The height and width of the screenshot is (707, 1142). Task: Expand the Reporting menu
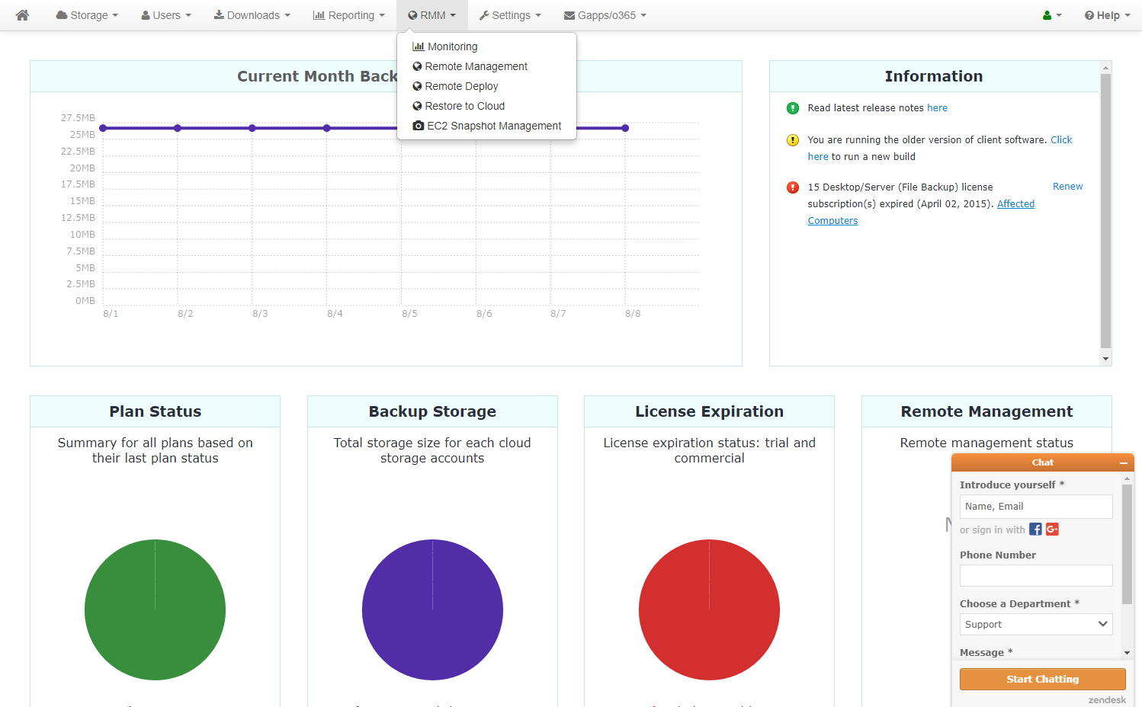pyautogui.click(x=348, y=15)
